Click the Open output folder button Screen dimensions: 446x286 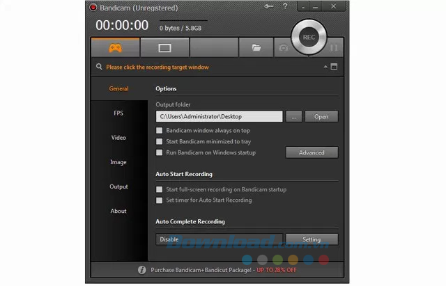321,116
